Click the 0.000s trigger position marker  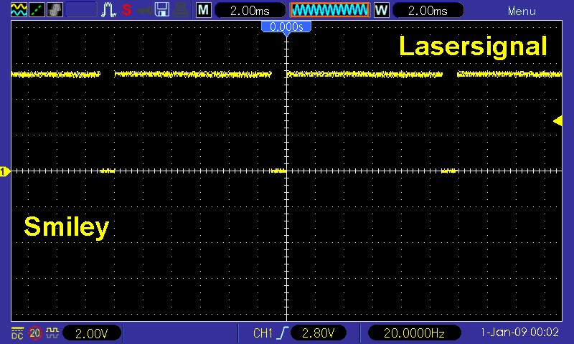[x=286, y=27]
